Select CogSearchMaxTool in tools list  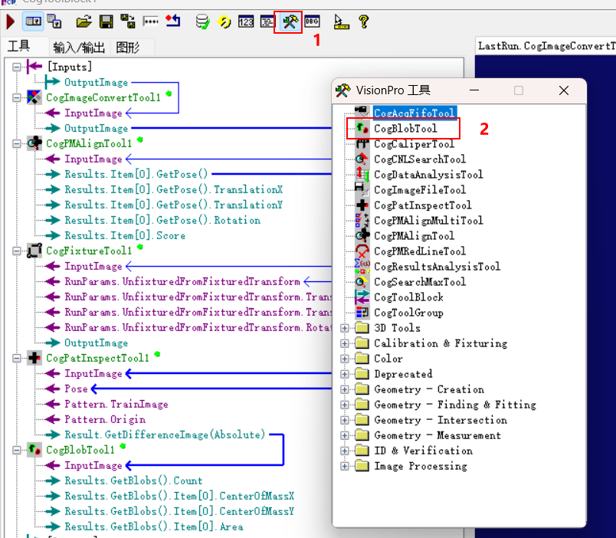coord(420,282)
